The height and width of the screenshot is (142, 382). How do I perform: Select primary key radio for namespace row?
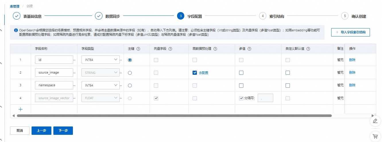tap(130, 85)
